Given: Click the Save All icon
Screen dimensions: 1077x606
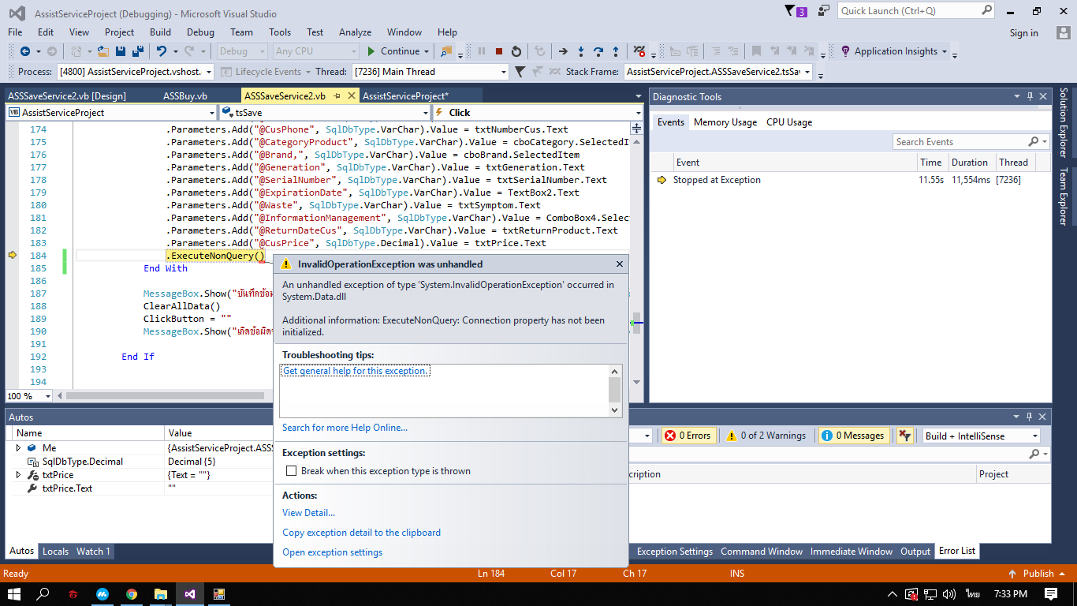Looking at the screenshot, I should [137, 51].
